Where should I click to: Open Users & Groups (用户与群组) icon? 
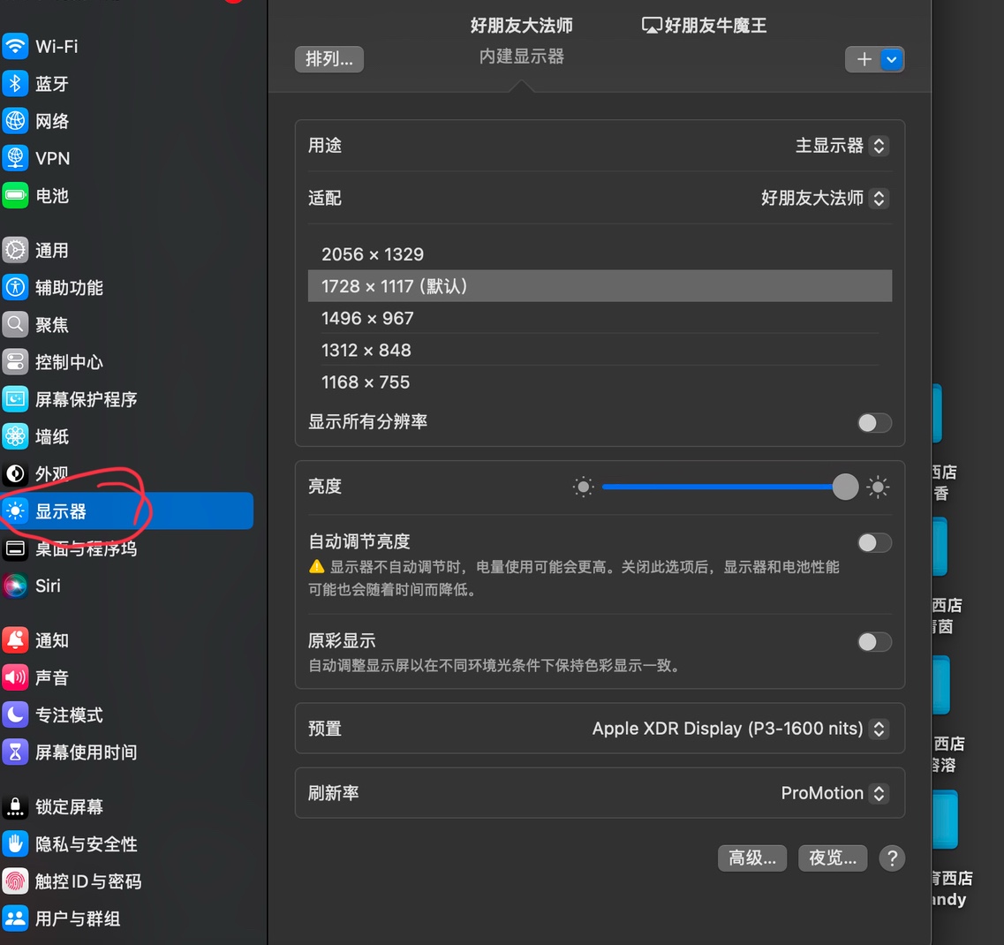coord(15,919)
